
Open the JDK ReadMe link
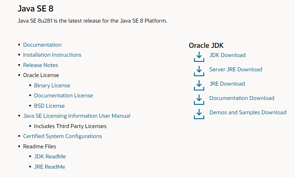pyautogui.click(x=50, y=156)
